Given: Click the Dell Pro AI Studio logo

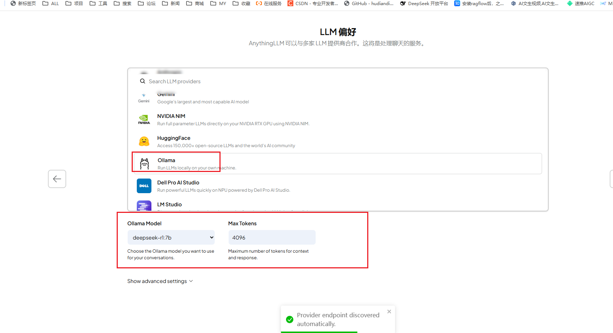Looking at the screenshot, I should pos(144,186).
